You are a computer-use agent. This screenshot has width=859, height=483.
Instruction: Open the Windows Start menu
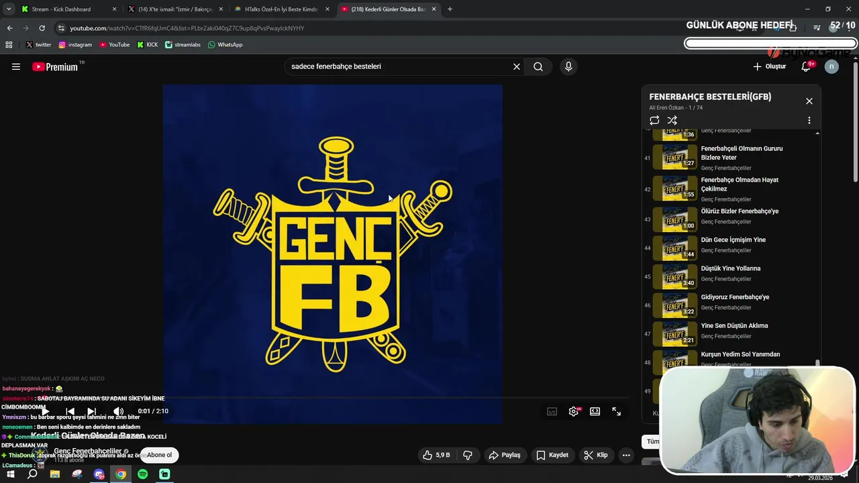(x=11, y=474)
